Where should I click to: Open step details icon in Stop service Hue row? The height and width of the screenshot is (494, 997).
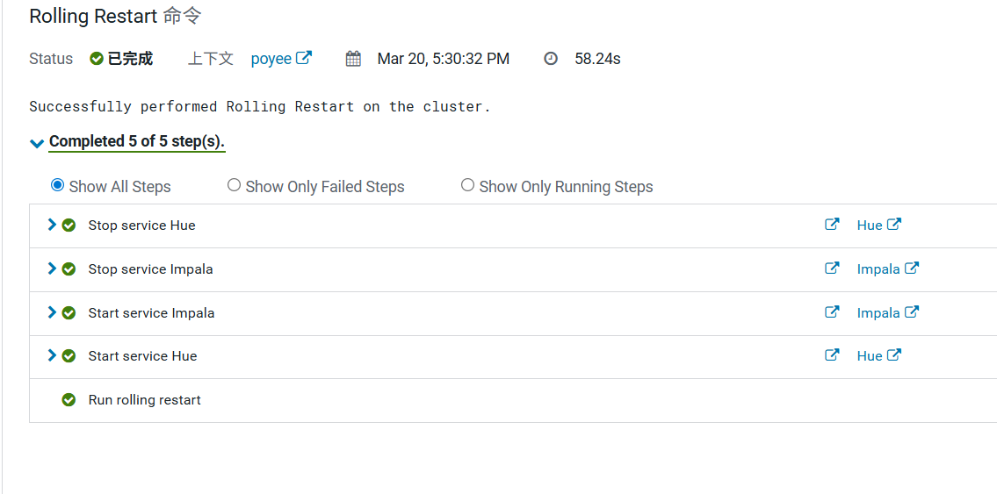click(x=832, y=225)
